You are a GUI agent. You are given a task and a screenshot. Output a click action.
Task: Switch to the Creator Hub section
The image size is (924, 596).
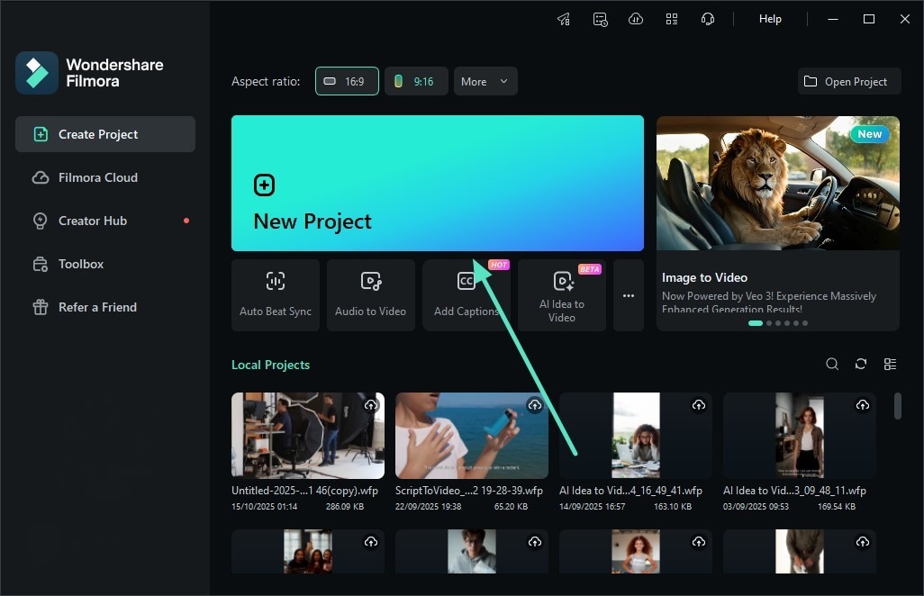tap(94, 221)
